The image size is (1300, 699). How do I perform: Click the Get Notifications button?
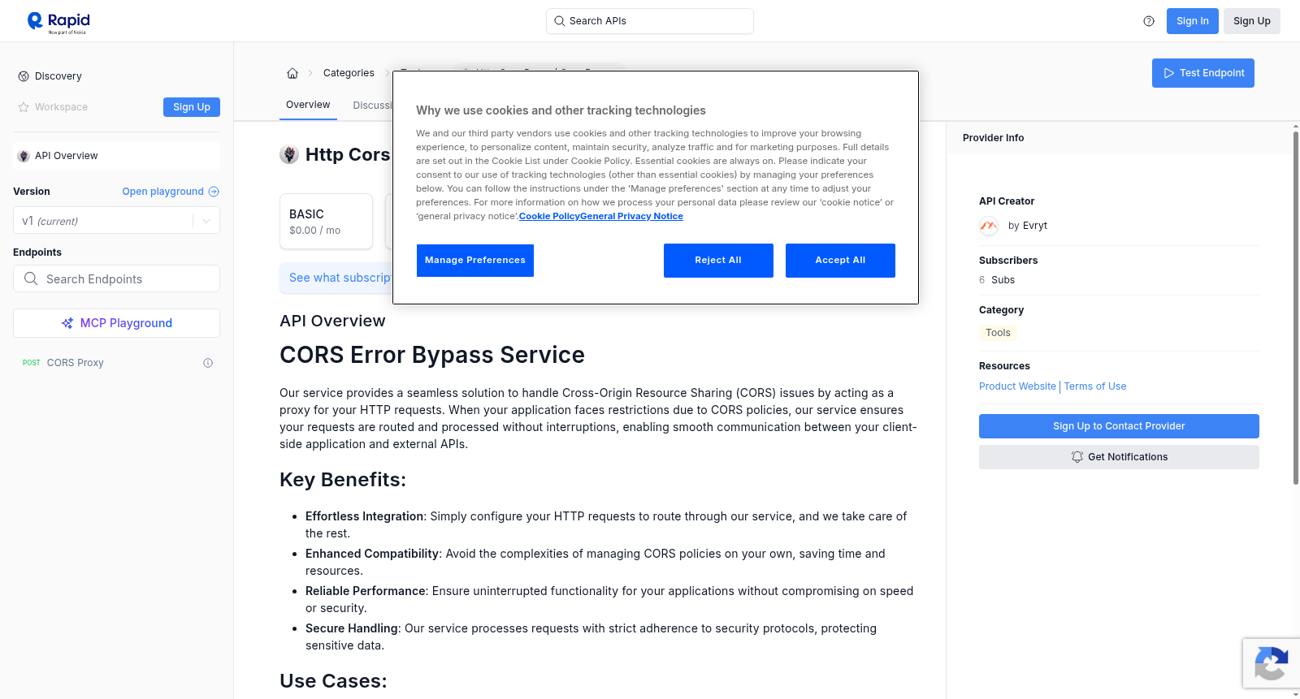tap(1119, 457)
